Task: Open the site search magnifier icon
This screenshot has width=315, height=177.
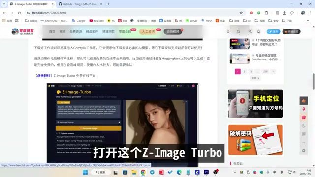Action: [238, 31]
